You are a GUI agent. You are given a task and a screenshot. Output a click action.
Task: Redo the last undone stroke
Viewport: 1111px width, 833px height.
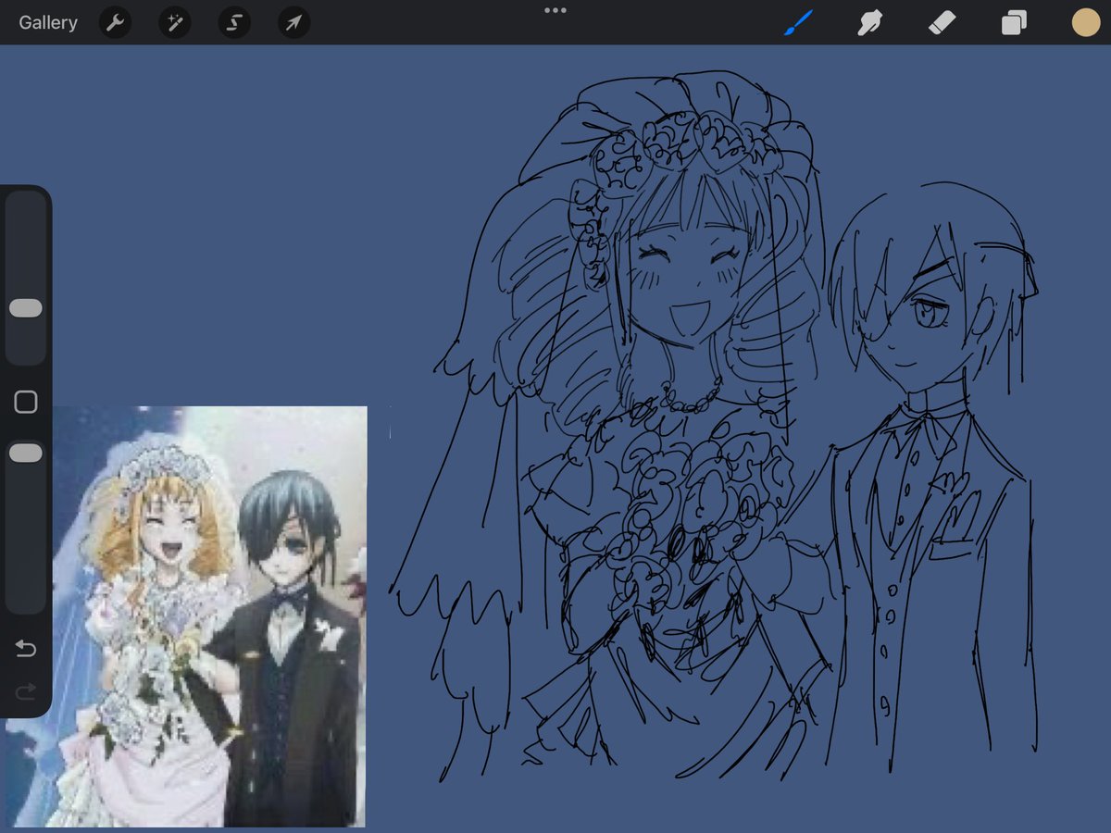pyautogui.click(x=26, y=691)
